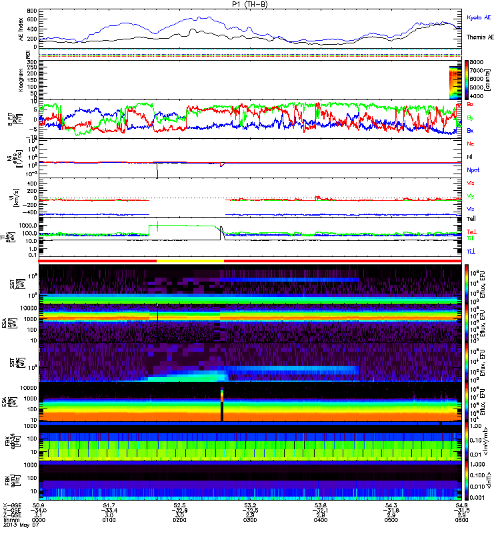Click the X-GSE value 51.7
Image resolution: width=500 pixels, height=534 pixels.
coord(109,505)
